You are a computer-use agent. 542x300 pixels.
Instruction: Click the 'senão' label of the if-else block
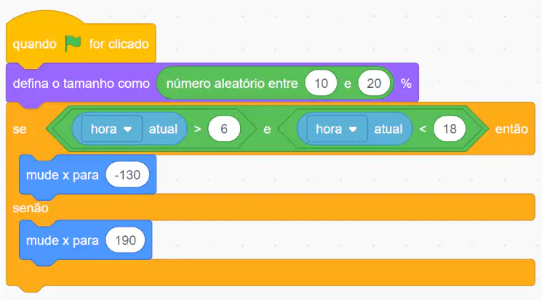(31, 208)
